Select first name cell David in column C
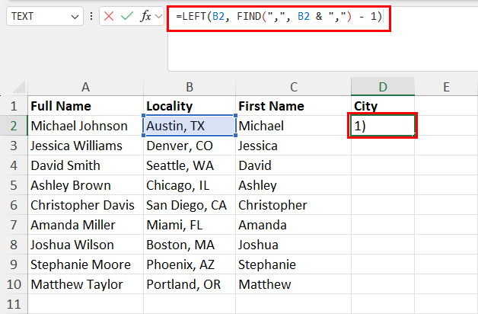Screen dimensions: 478x314 (293, 165)
